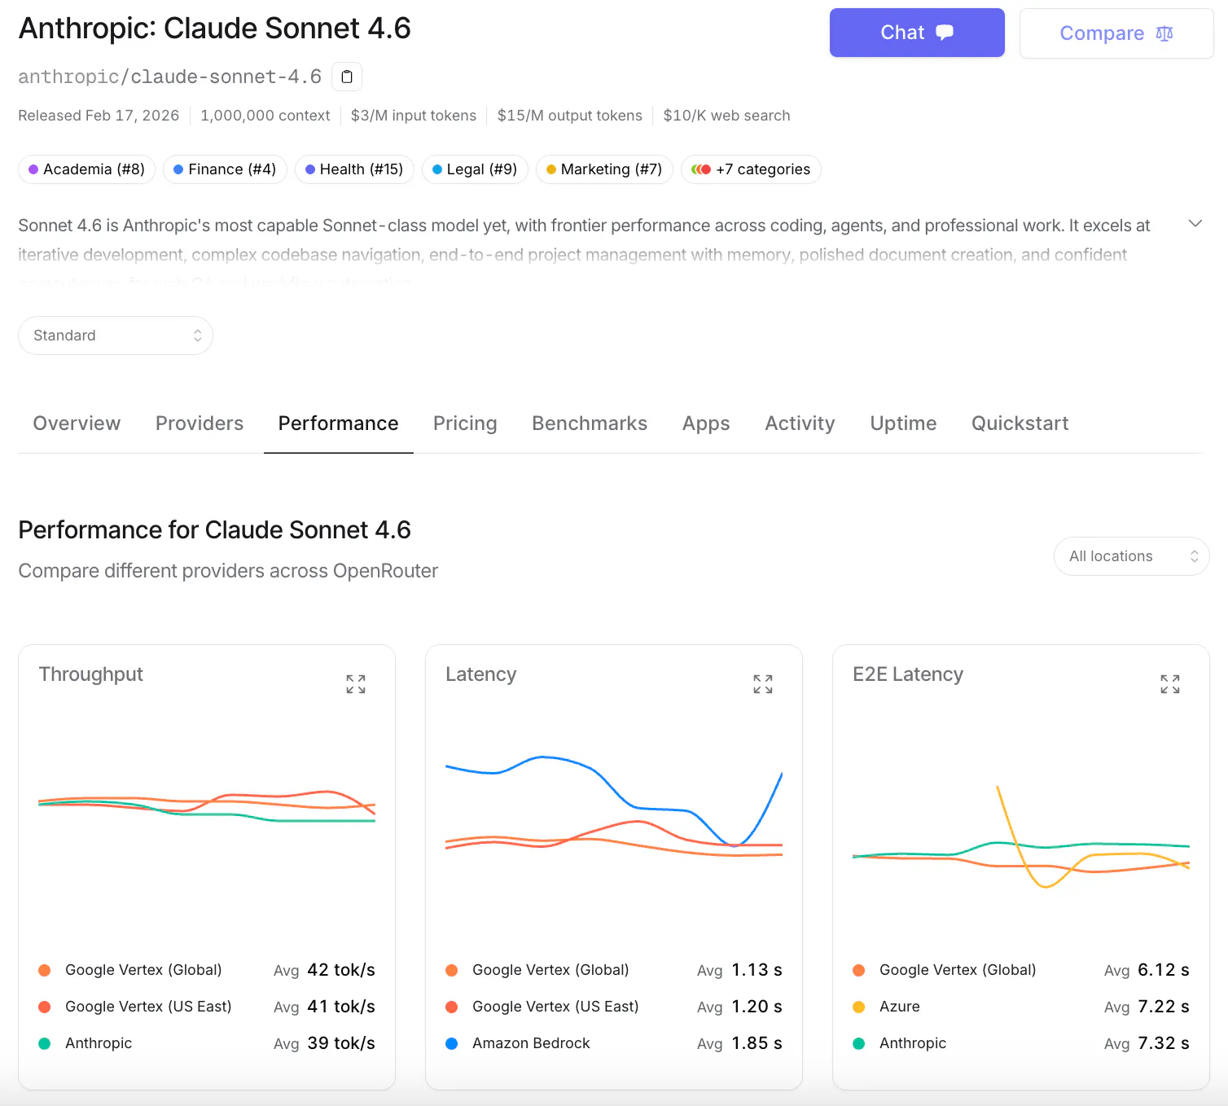The width and height of the screenshot is (1228, 1106).
Task: Show the +7 categories tag
Action: coord(751,169)
